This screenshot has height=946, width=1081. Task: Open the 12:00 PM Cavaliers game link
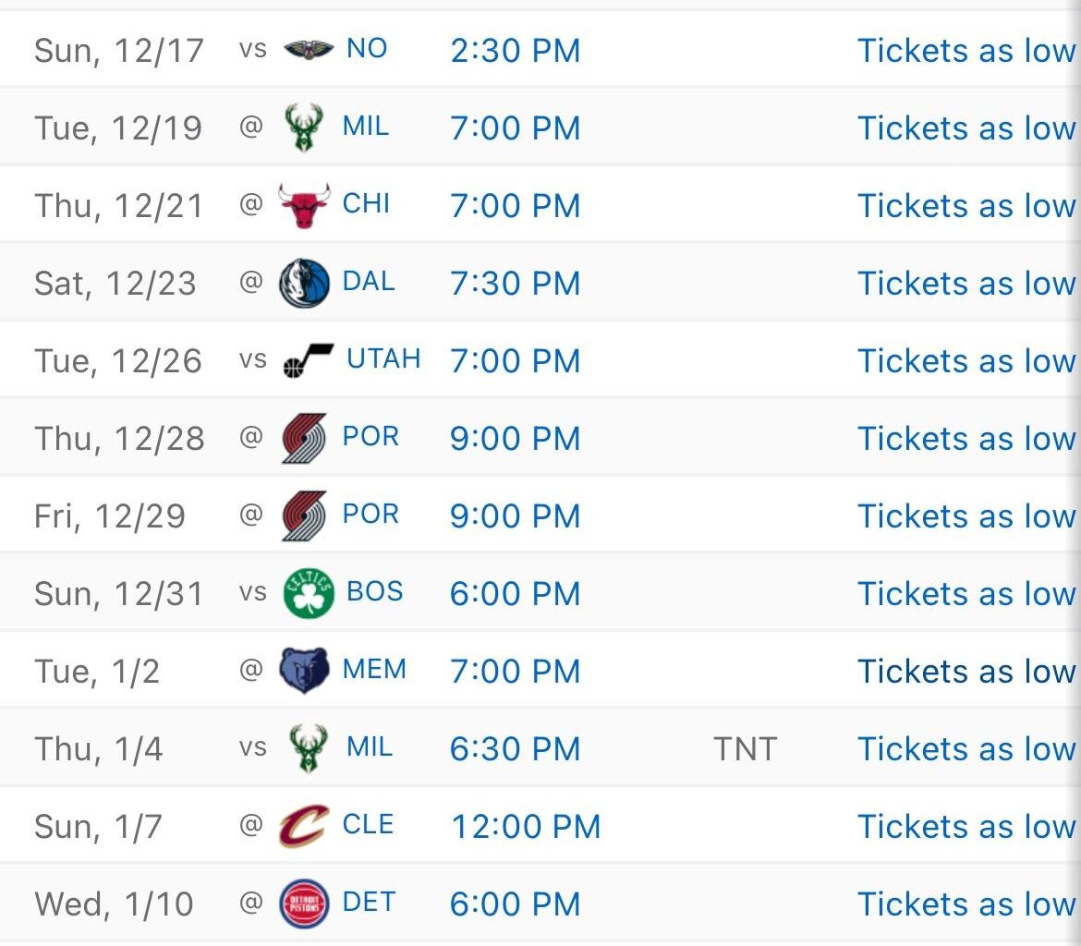coord(527,827)
